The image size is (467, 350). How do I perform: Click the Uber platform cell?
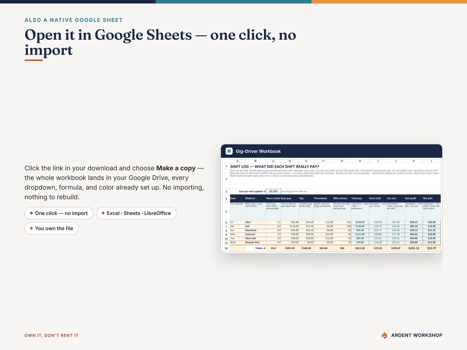[255, 222]
